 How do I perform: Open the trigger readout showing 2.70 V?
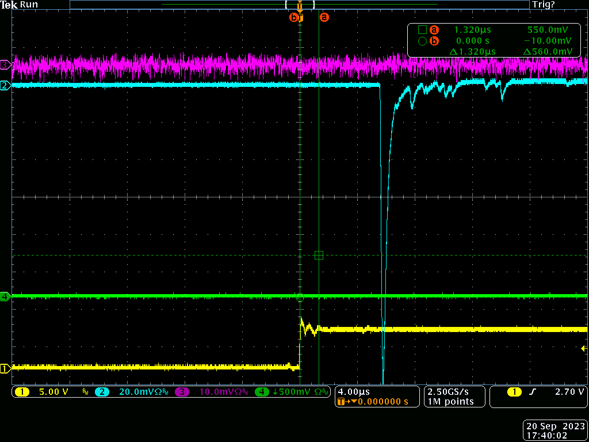click(546, 392)
